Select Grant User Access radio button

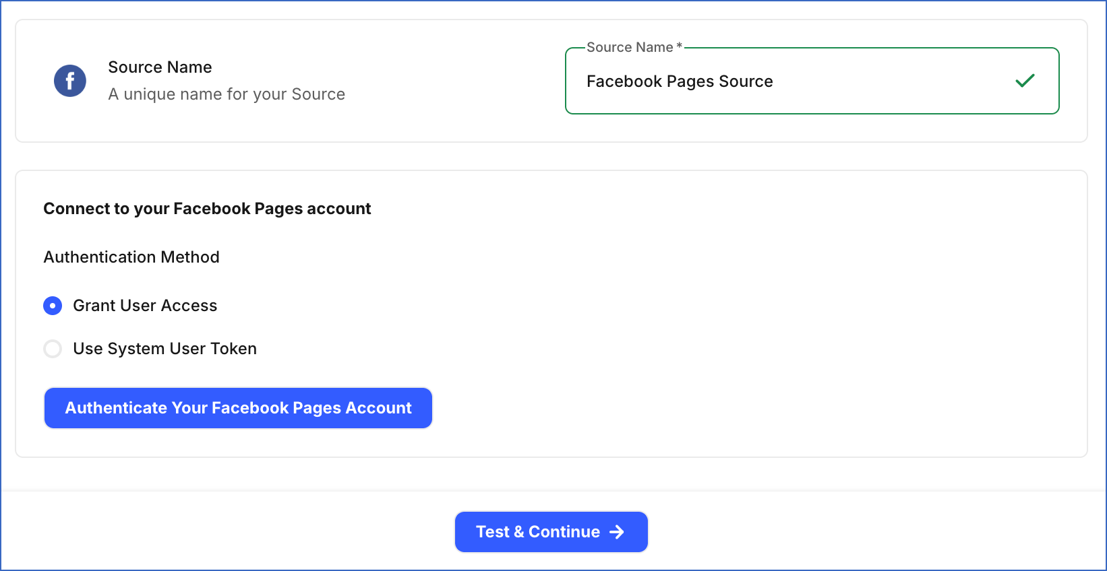click(x=53, y=306)
